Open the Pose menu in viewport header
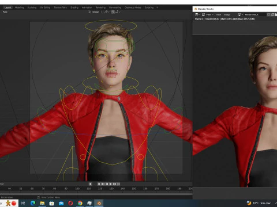Viewport: 277px width, 207px height. (5, 12)
